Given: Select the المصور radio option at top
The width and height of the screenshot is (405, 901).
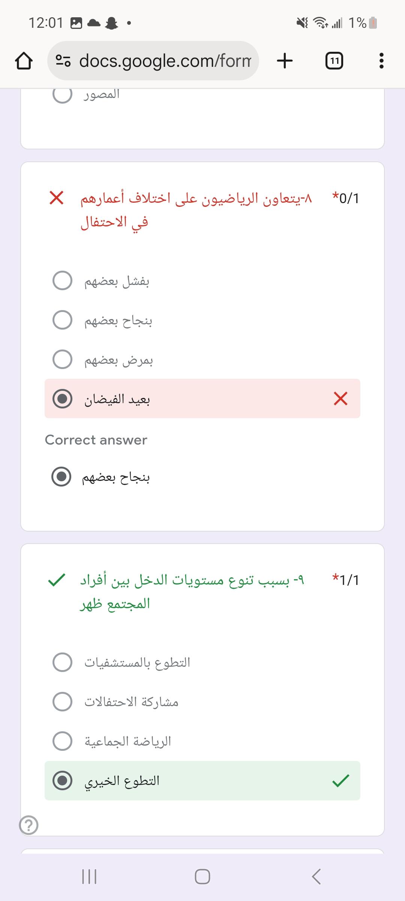Looking at the screenshot, I should (62, 94).
